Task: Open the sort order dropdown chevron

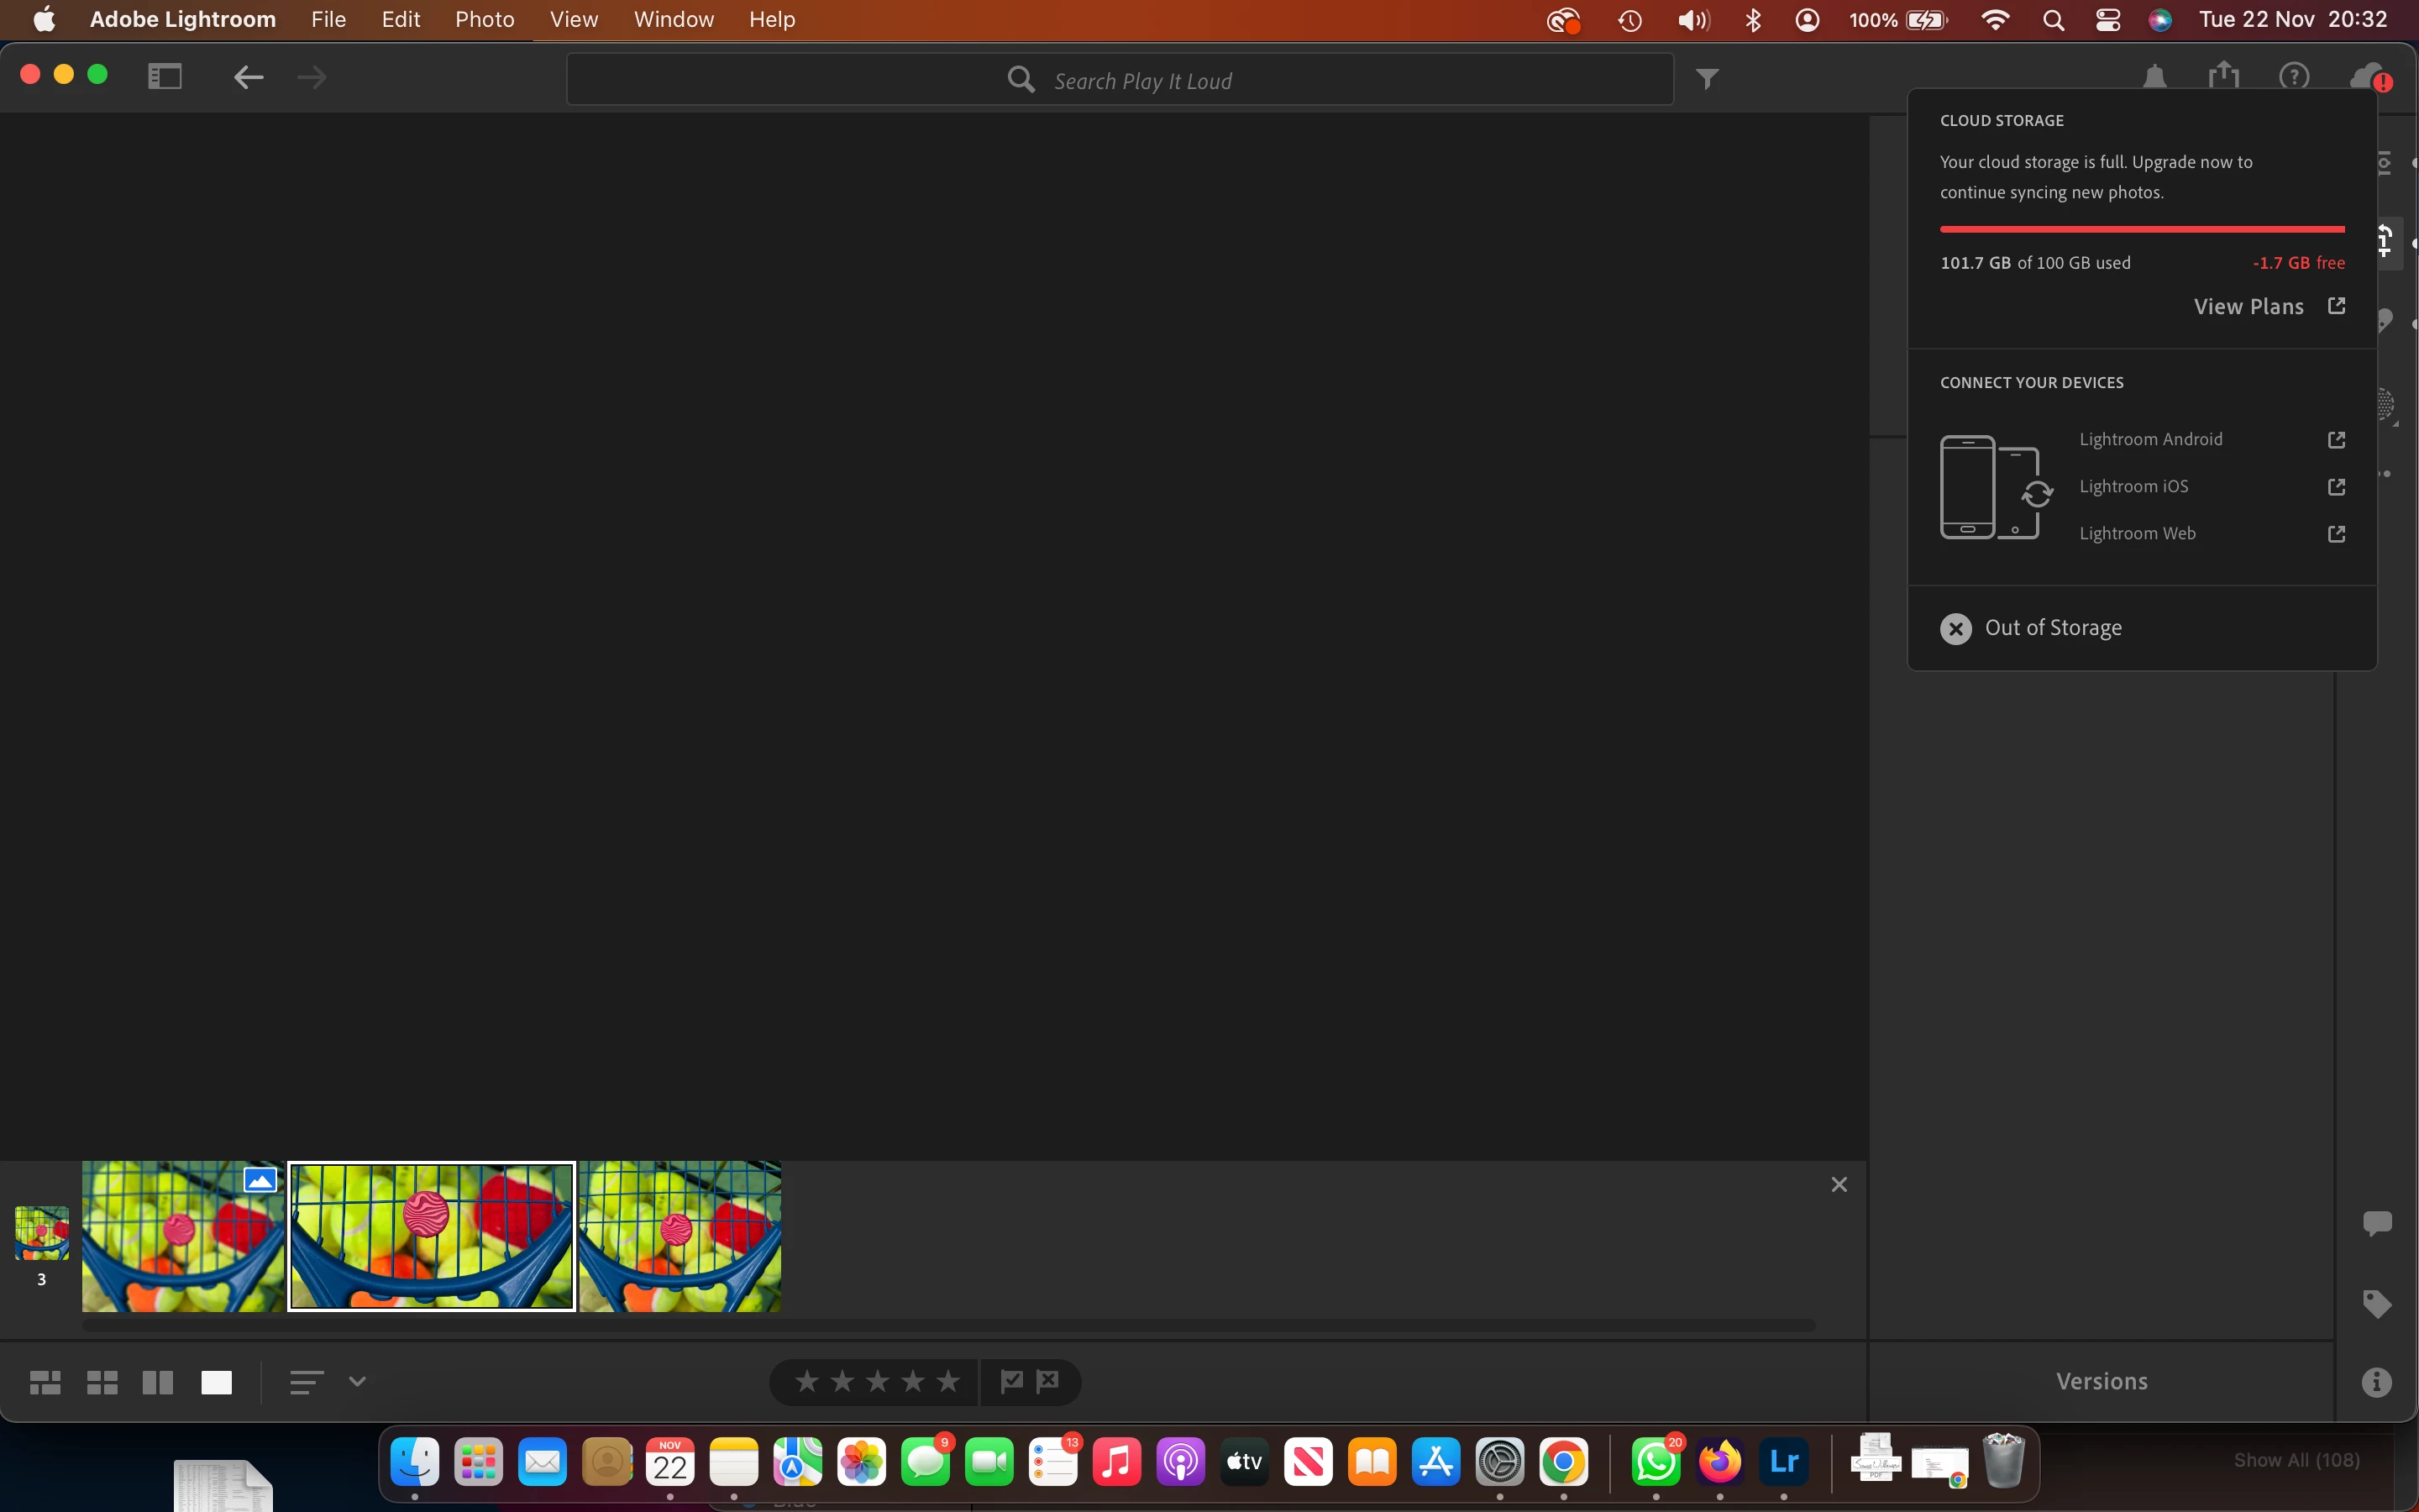Action: point(357,1381)
